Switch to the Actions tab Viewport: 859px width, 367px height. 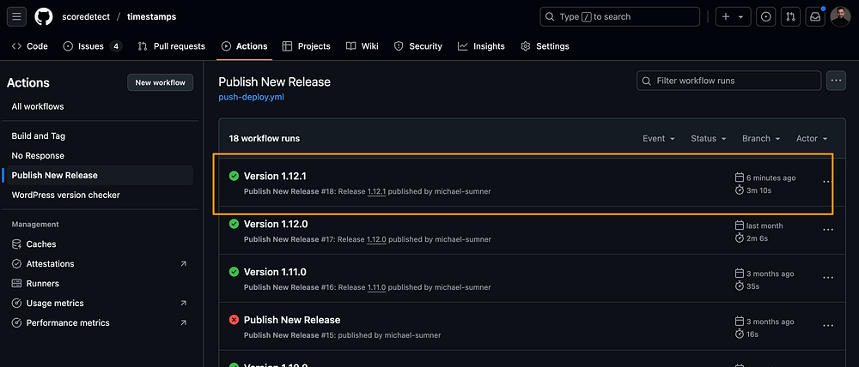point(244,46)
